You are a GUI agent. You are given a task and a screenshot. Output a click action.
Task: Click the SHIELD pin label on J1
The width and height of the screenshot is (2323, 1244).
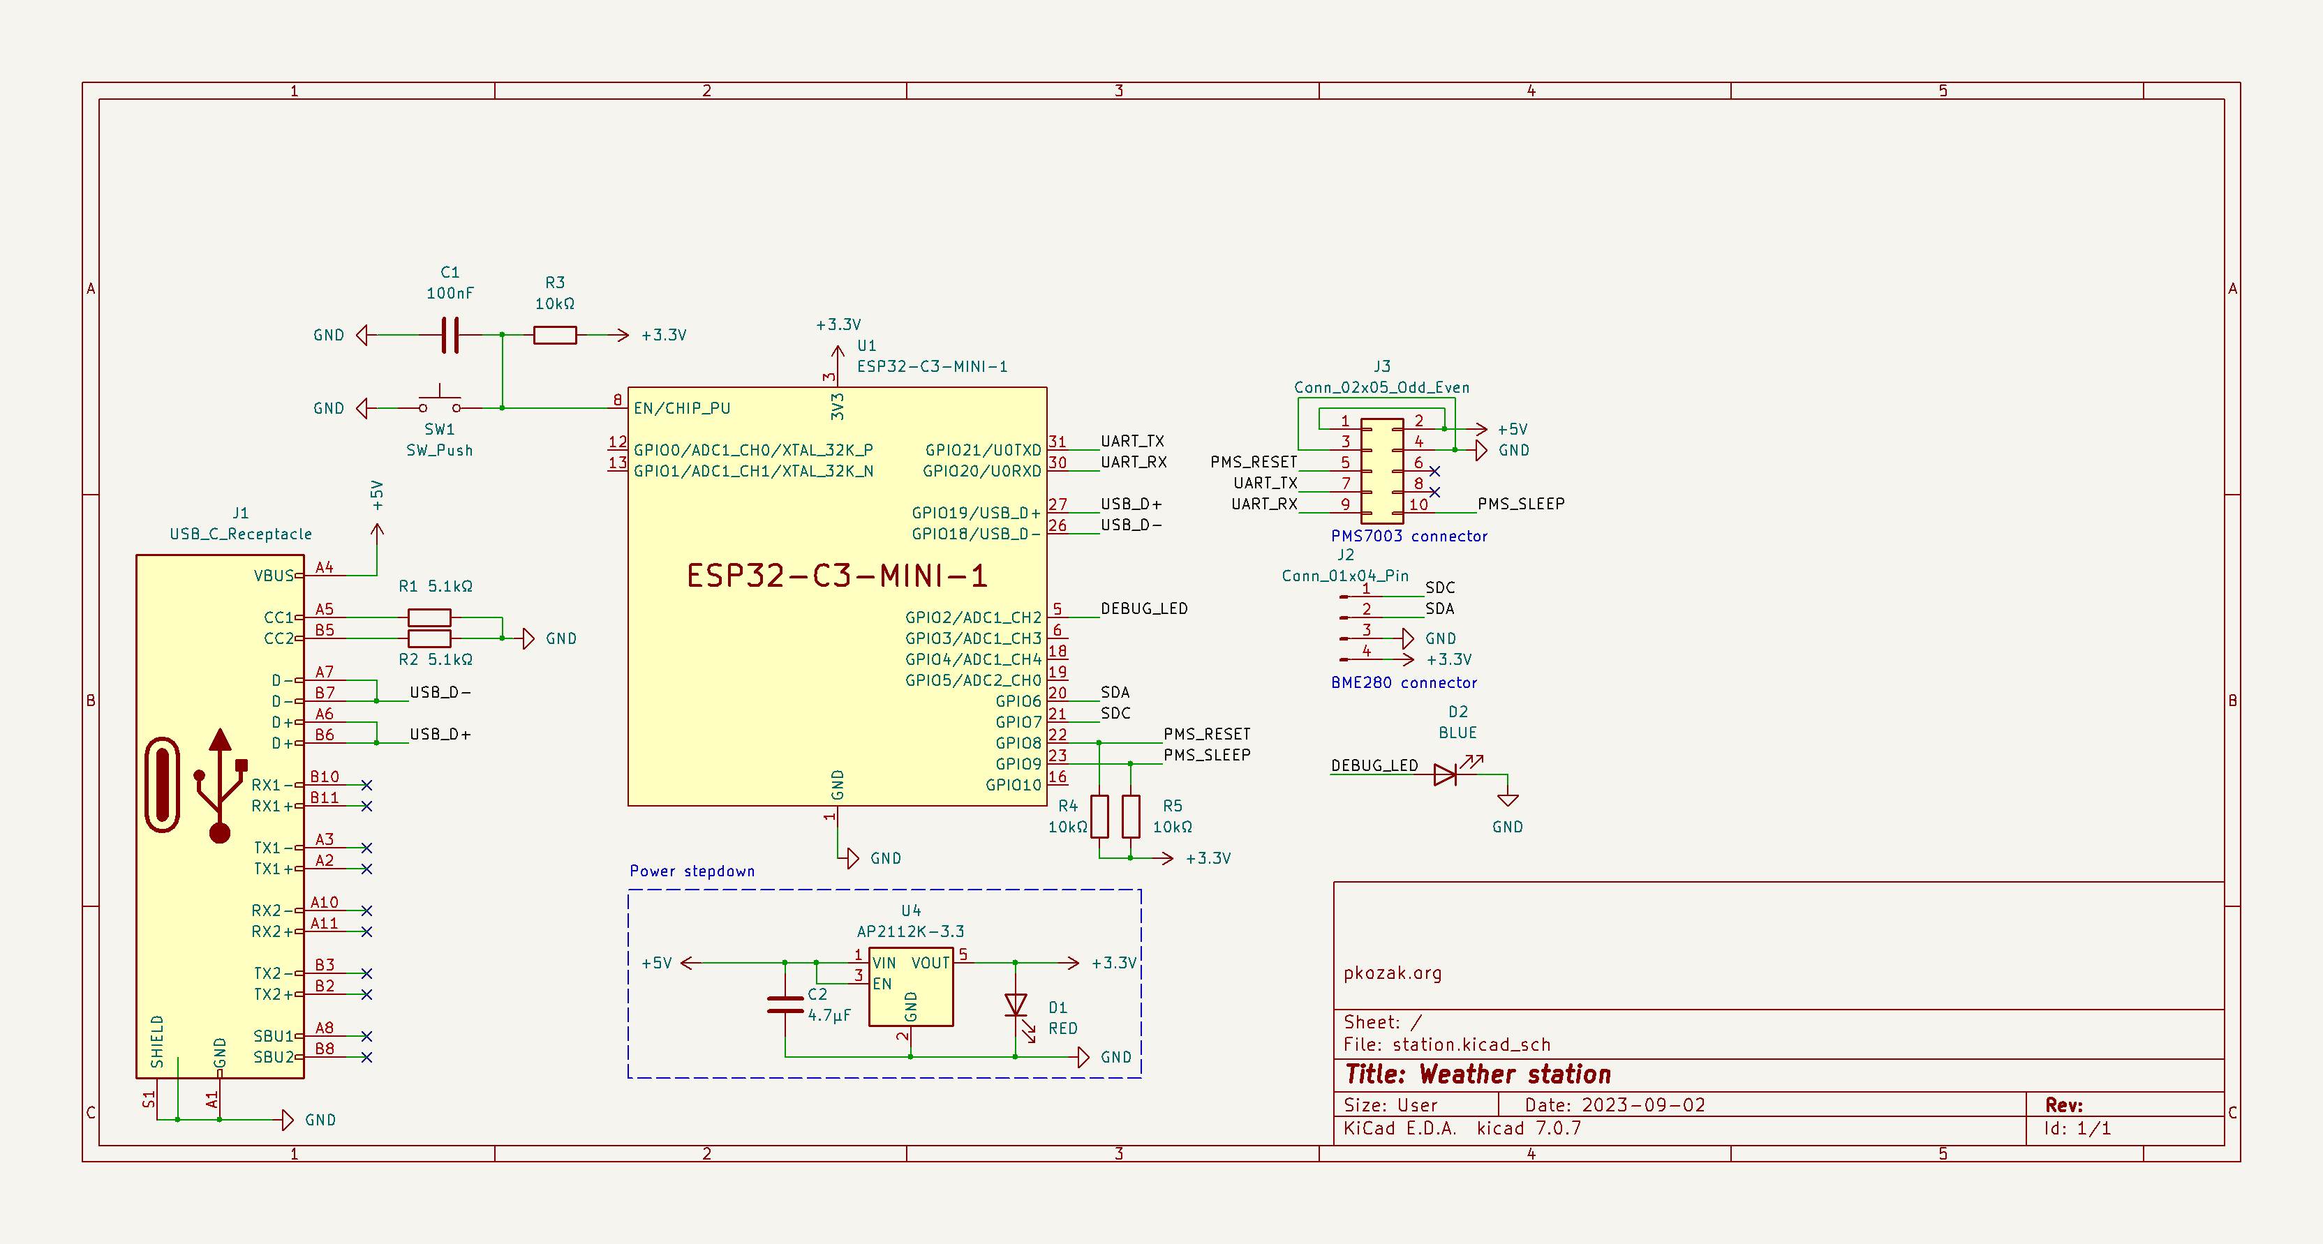tap(157, 1041)
